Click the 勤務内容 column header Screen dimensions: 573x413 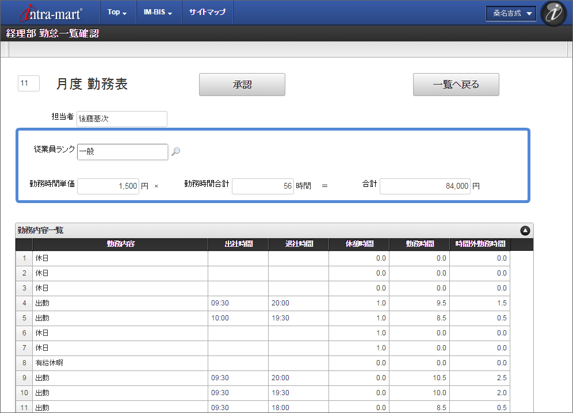[x=120, y=244]
